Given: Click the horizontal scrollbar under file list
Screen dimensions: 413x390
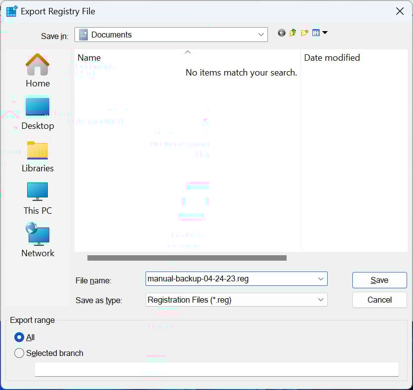Looking at the screenshot, I should (187, 258).
